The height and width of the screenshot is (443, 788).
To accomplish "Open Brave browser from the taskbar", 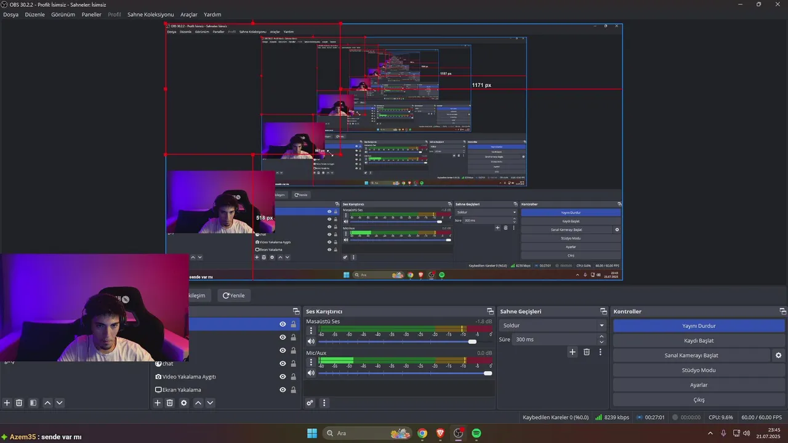I will (440, 433).
